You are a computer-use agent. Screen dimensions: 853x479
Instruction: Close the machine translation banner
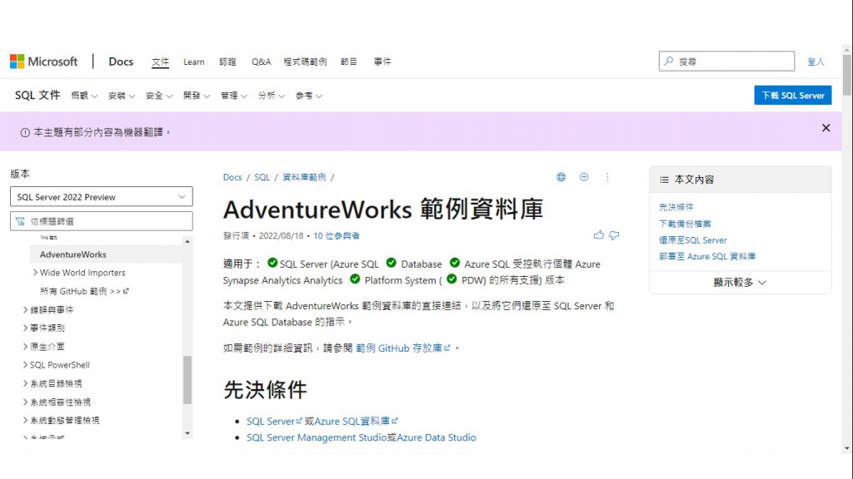(826, 127)
